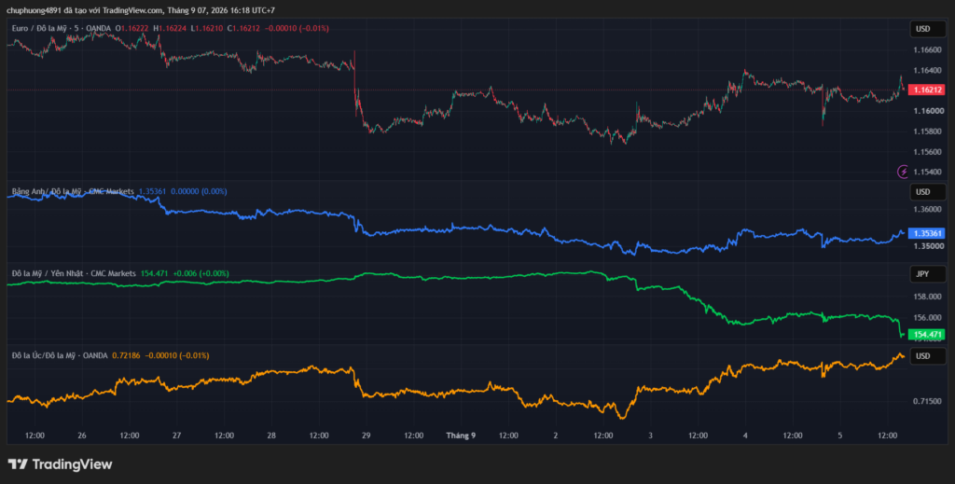The height and width of the screenshot is (484, 955).
Task: Select the Bảng Anh / Đô la Mỹ legend
Action: pos(73,192)
